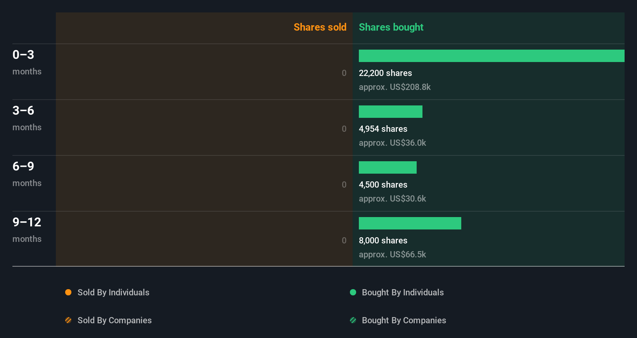Click the Shares sold column header
Image resolution: width=637 pixels, height=338 pixels.
point(320,27)
